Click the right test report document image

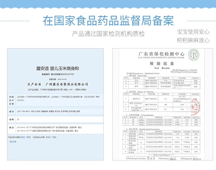(x=163, y=104)
